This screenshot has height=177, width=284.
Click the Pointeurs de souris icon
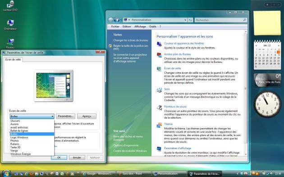(159, 107)
